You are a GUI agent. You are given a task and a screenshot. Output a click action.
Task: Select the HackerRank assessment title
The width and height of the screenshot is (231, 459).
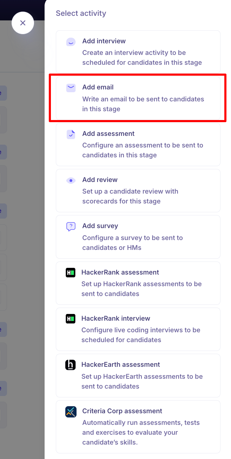coord(120,272)
